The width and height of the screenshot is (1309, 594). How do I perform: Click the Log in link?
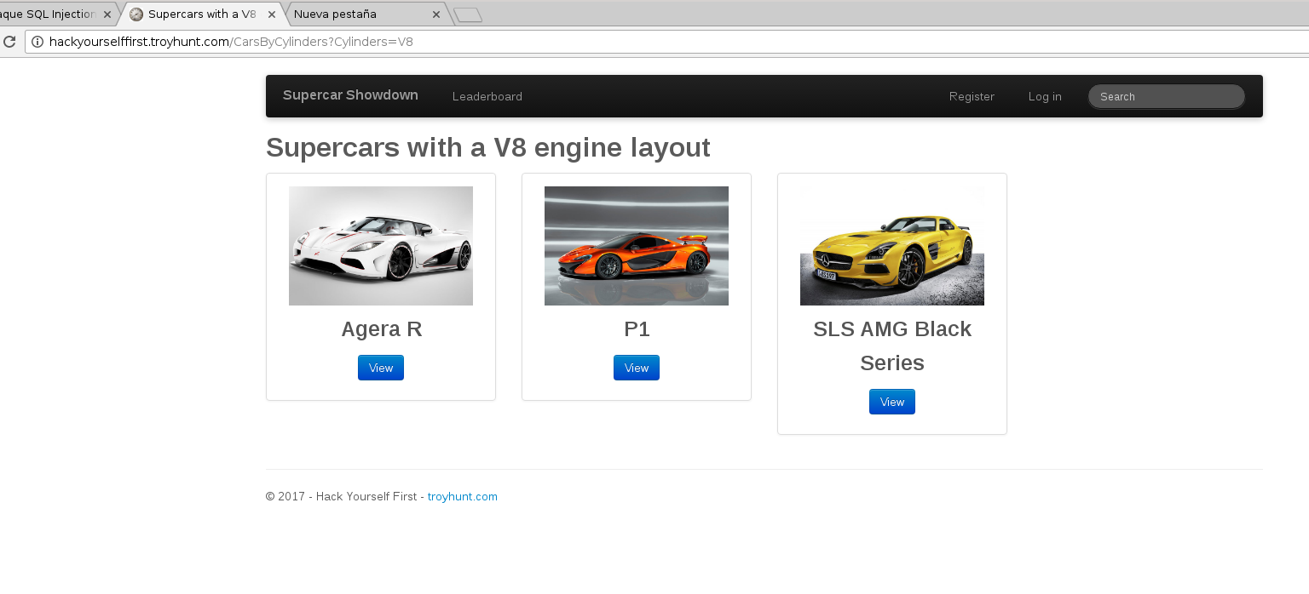(1045, 97)
